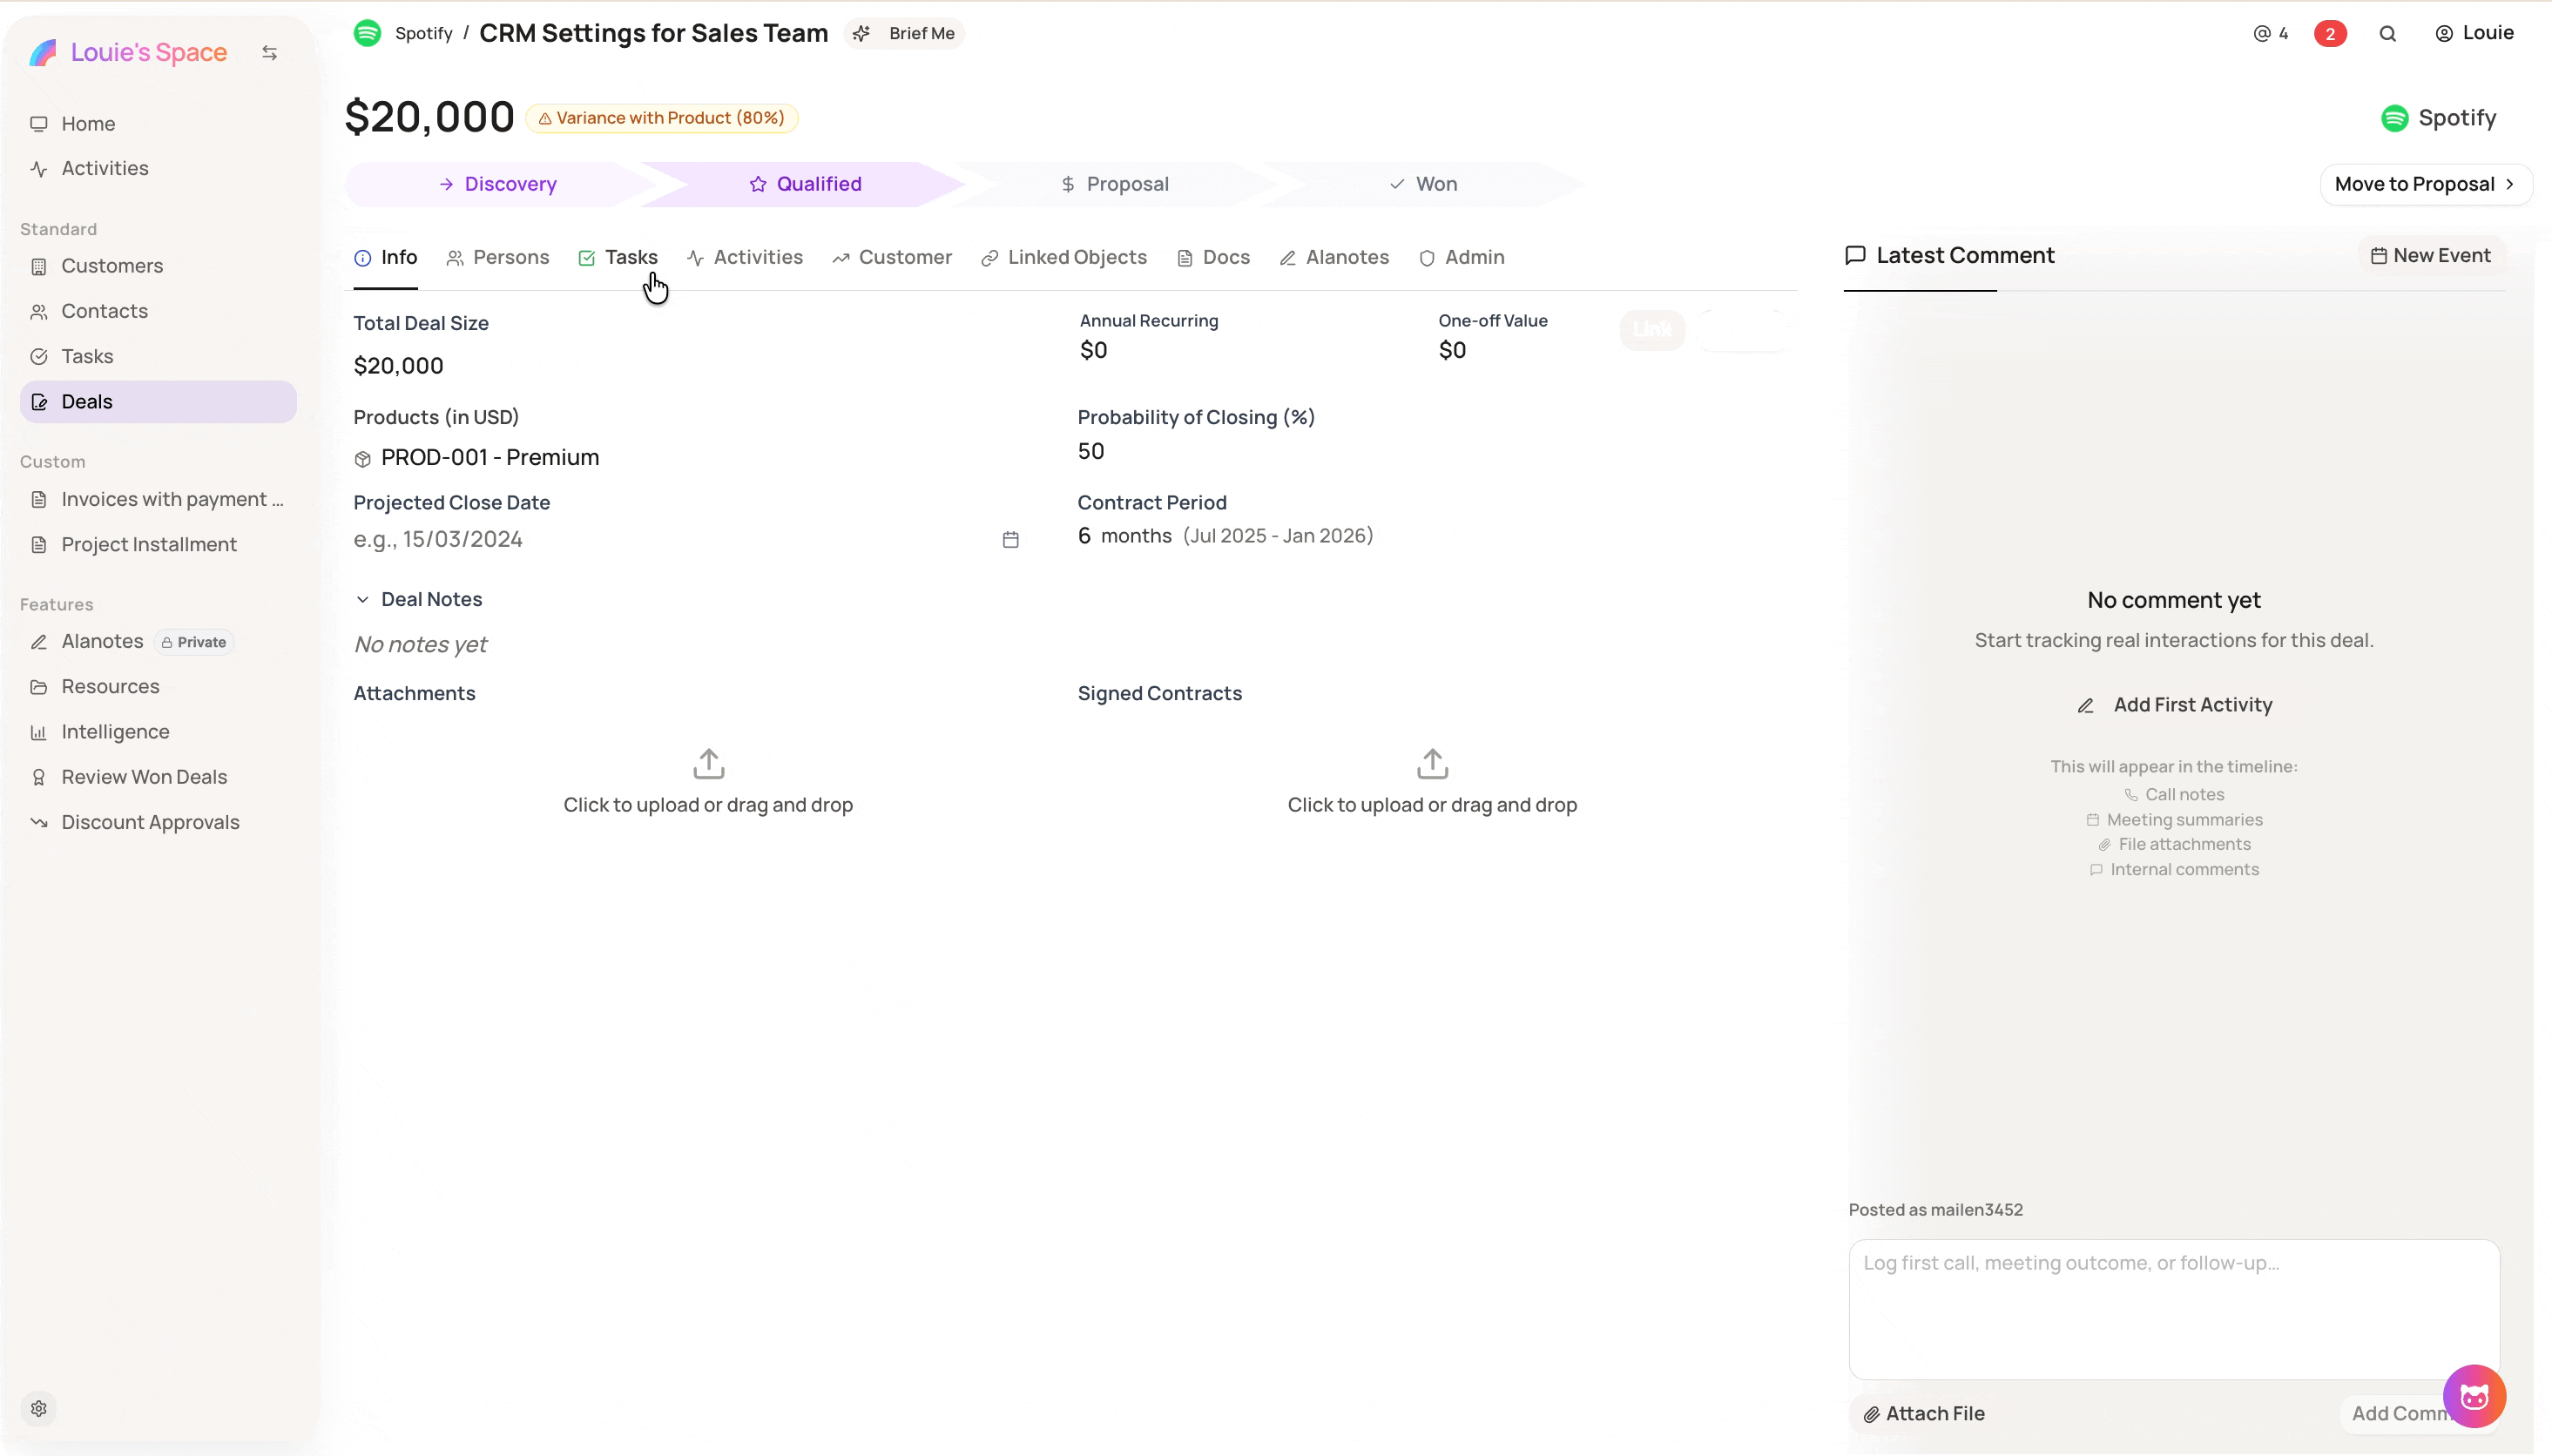Click the No notes yet placeholder
This screenshot has width=2552, height=1456.
420,644
